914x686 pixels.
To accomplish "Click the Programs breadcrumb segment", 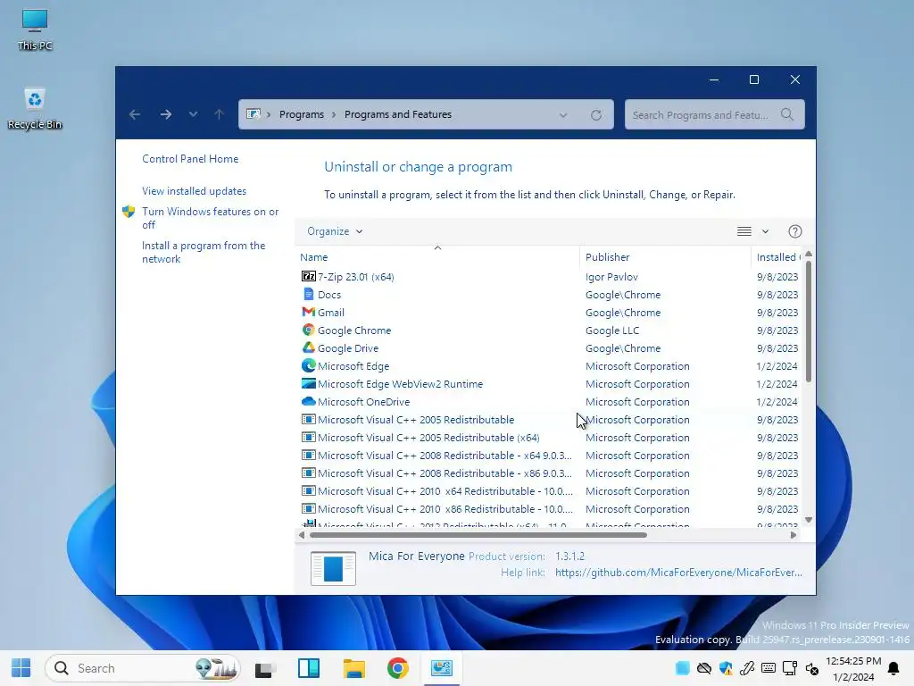I will [302, 114].
